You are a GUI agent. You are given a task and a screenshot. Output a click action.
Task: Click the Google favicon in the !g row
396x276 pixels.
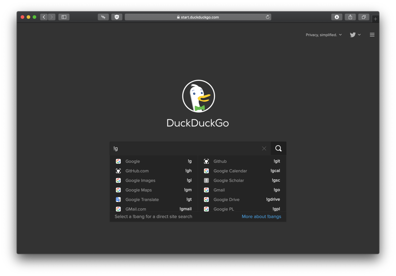(118, 161)
